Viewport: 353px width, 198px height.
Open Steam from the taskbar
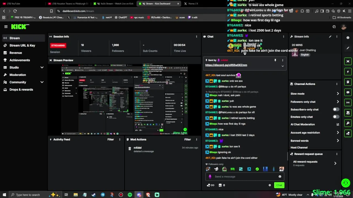coord(93,195)
